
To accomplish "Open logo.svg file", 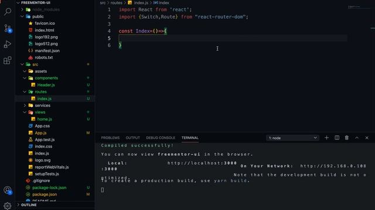I will pyautogui.click(x=43, y=160).
